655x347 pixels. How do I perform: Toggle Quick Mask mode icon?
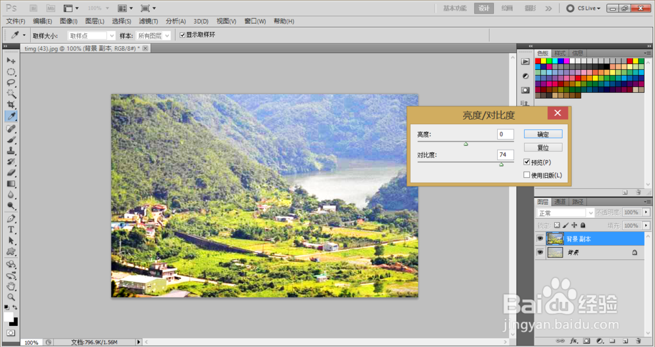[11, 333]
